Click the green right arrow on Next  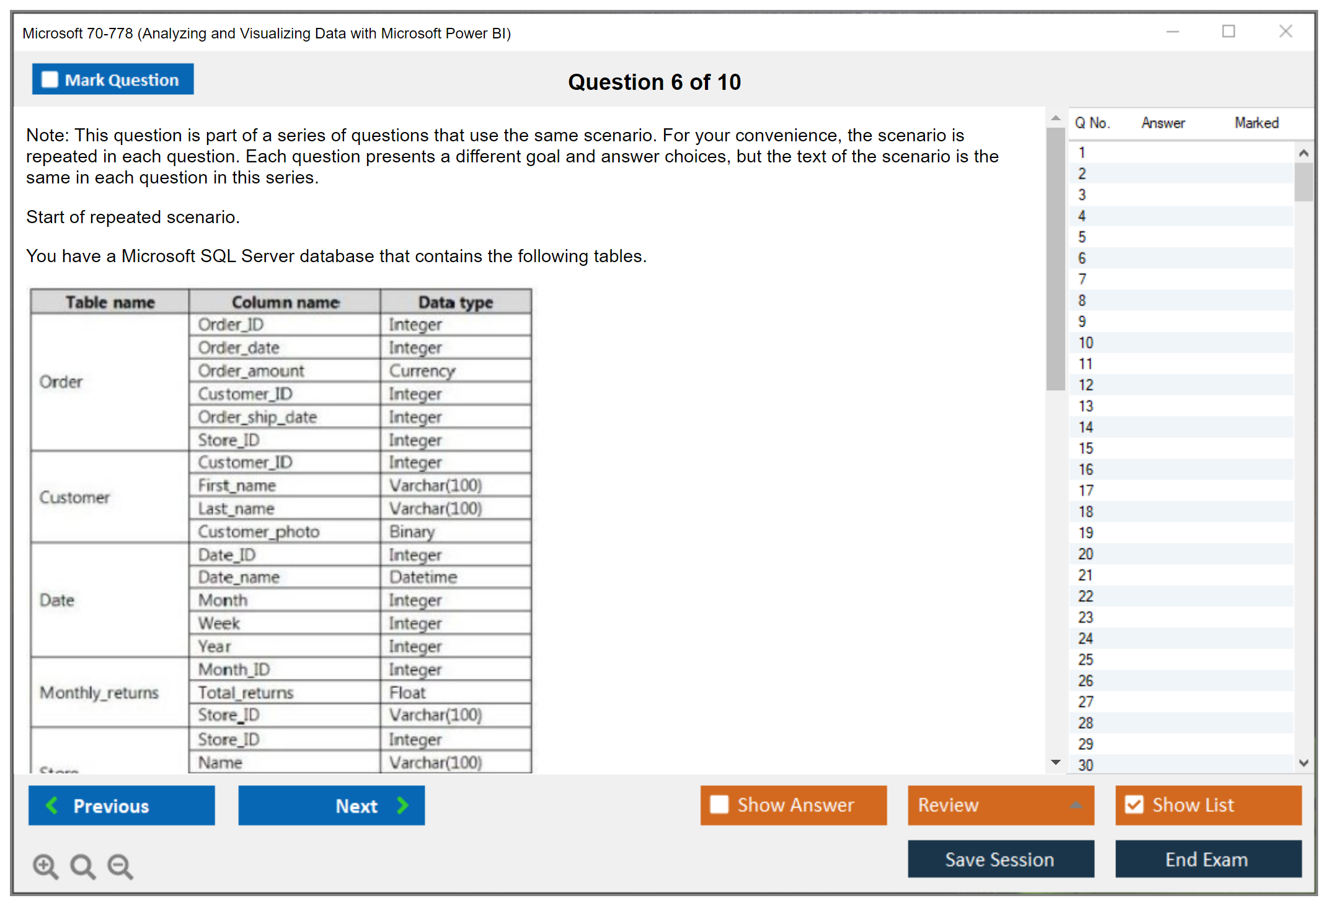[x=402, y=805]
